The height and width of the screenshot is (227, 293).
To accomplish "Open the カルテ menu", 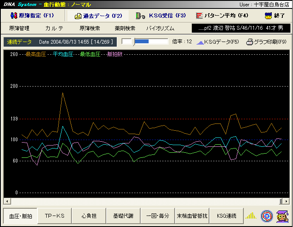I will pos(54,28).
